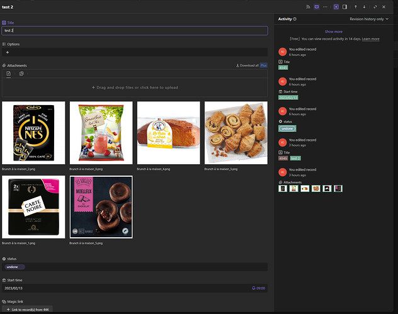Click filename Brunch à la maison_0.png

click(x=86, y=169)
